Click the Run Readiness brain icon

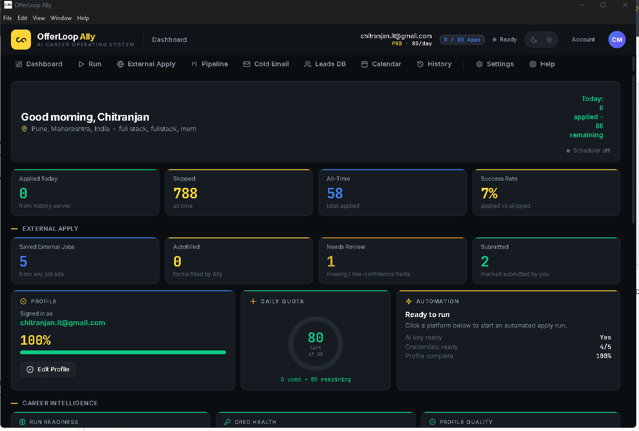point(22,422)
